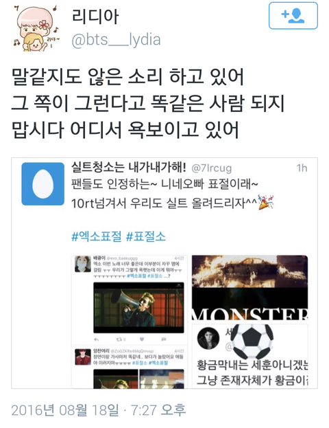Open 리디아's profile avatar
The width and height of the screenshot is (329, 428).
36,28
